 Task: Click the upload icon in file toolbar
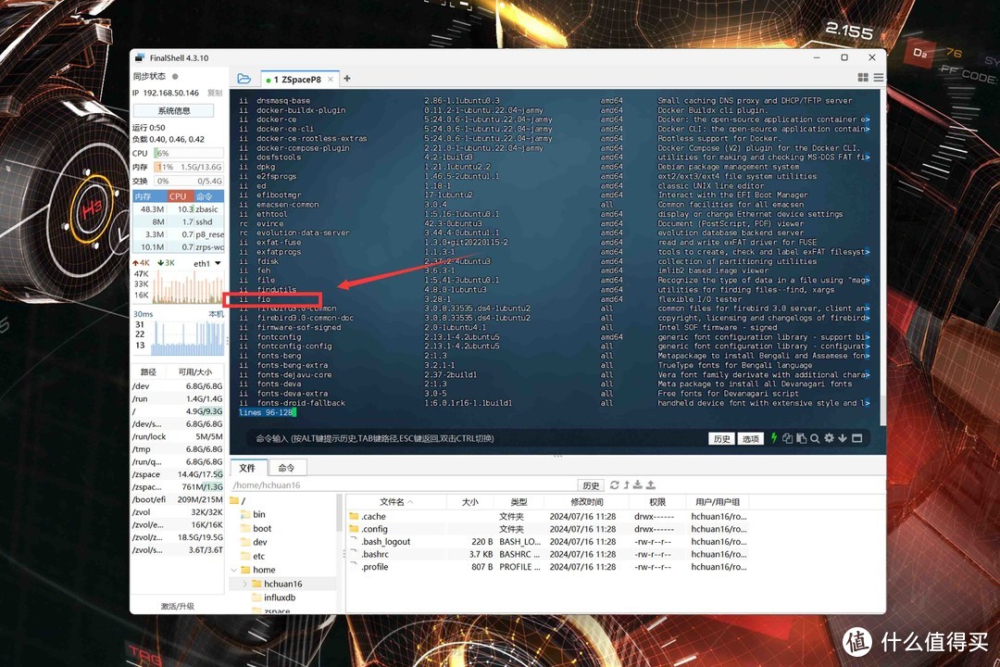(x=651, y=485)
